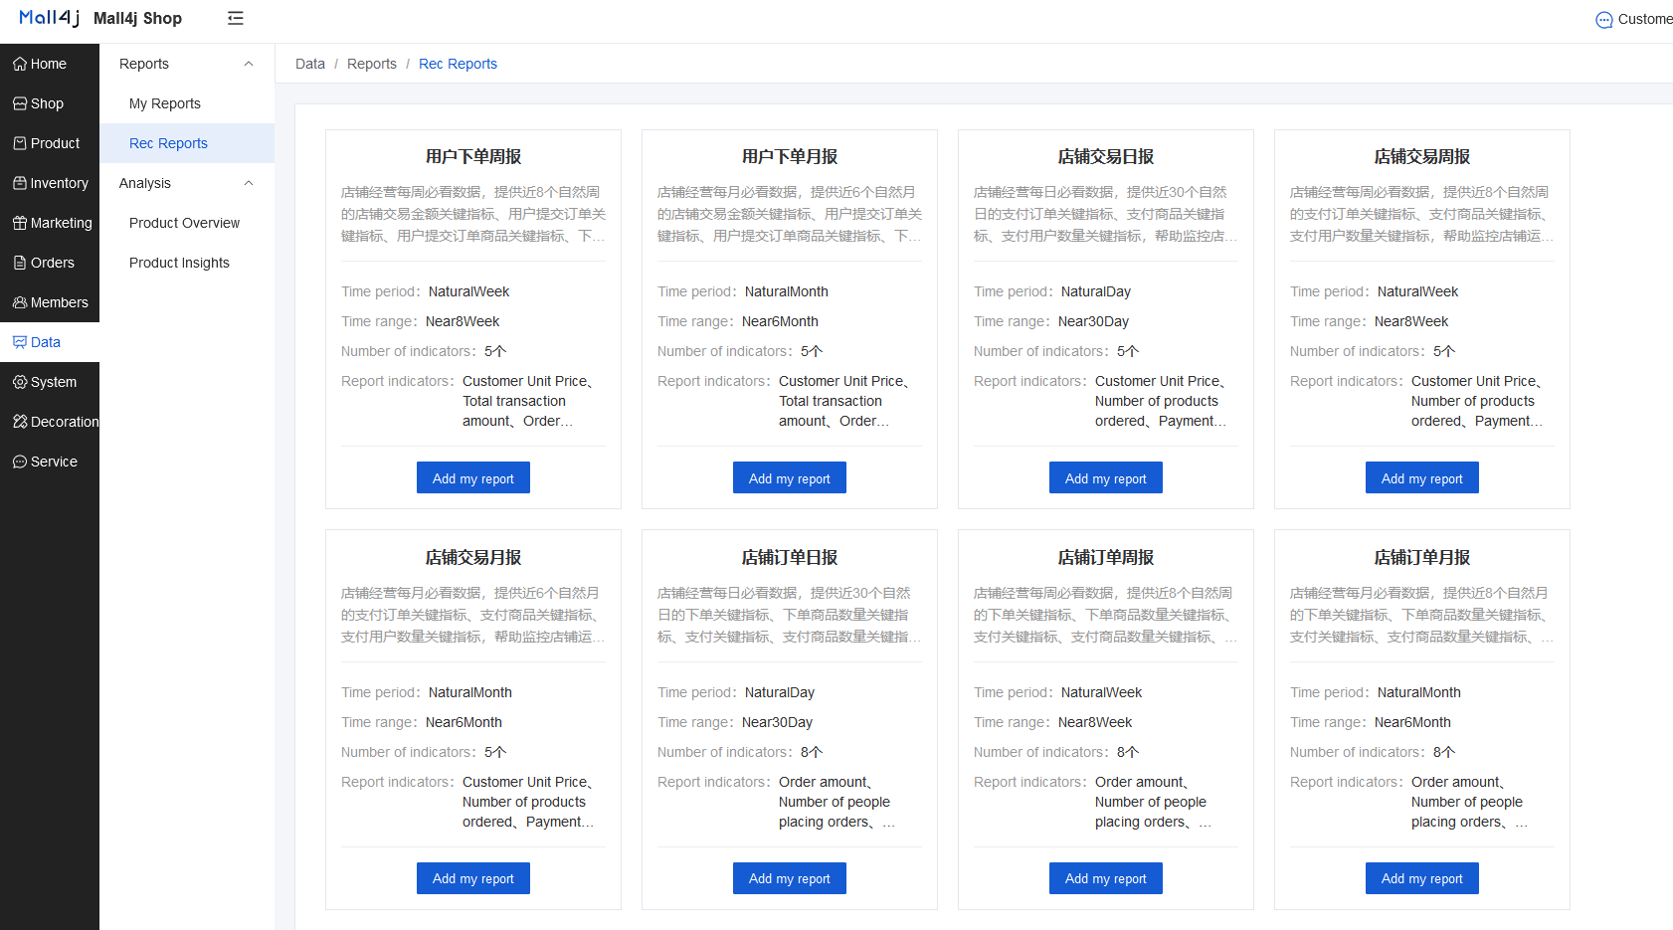1673x930 pixels.
Task: Click Reports breadcrumb link
Action: tap(372, 64)
